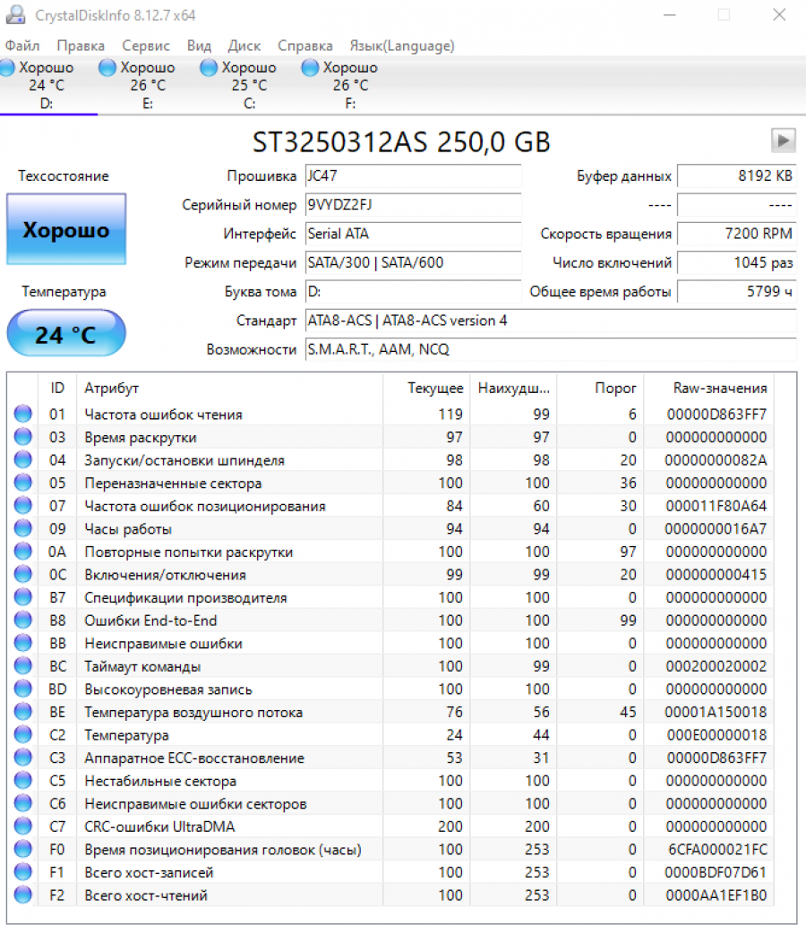Screen dimensions: 806x933
Task: Switch to disk C: tab
Action: pyautogui.click(x=248, y=85)
